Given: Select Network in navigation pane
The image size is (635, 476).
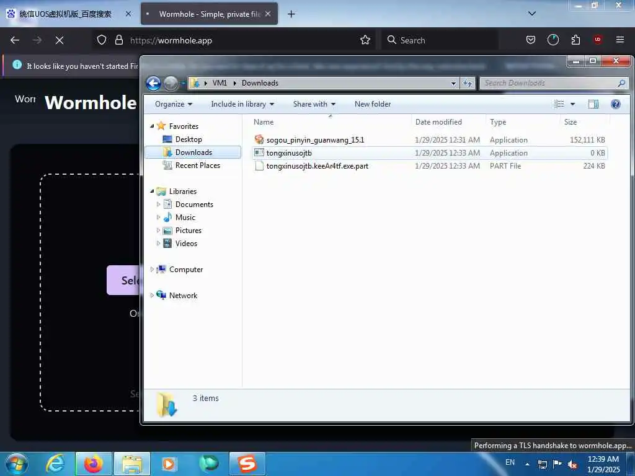Looking at the screenshot, I should point(183,296).
